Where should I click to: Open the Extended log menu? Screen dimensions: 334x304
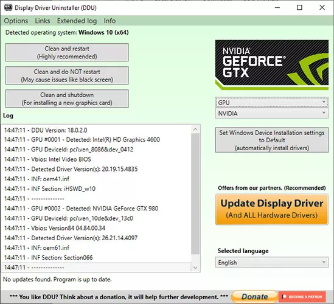(x=77, y=21)
